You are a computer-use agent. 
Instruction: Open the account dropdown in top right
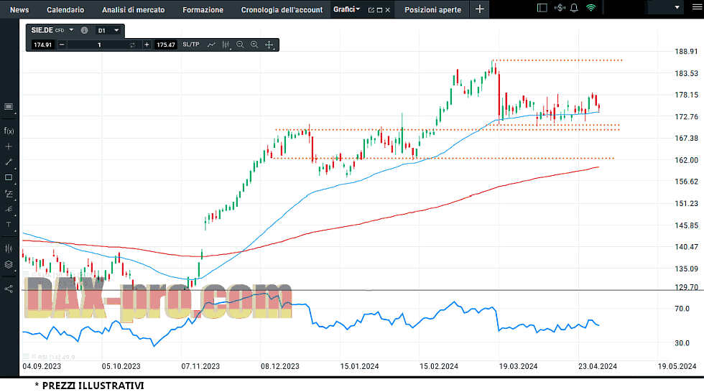point(677,8)
